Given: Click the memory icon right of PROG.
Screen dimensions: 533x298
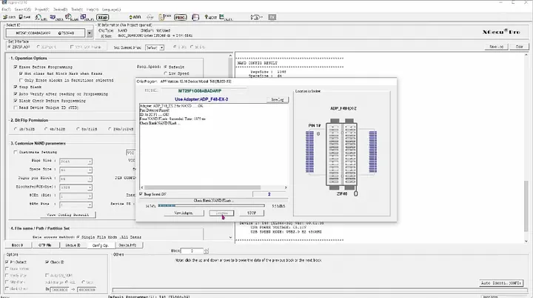Looking at the screenshot, I should 195,17.
